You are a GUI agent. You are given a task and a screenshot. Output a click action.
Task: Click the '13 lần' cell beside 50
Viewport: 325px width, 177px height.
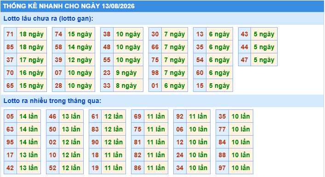click(71, 129)
